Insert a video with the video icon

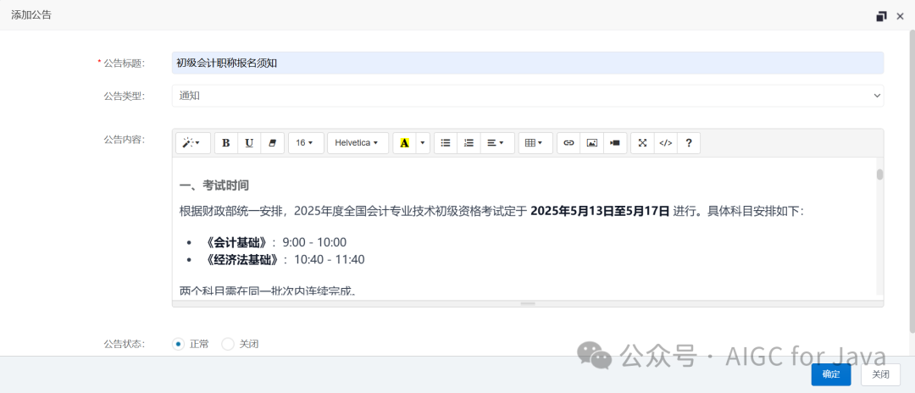pyautogui.click(x=615, y=143)
